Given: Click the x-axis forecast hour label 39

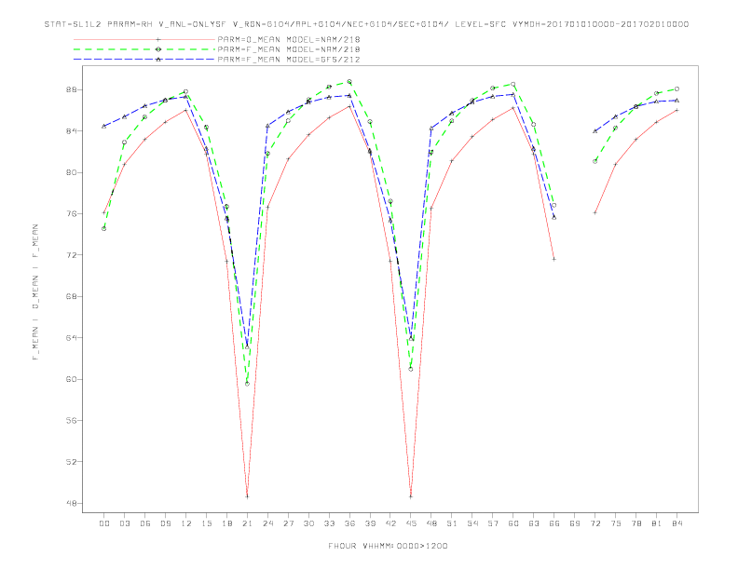Looking at the screenshot, I should coord(370,523).
